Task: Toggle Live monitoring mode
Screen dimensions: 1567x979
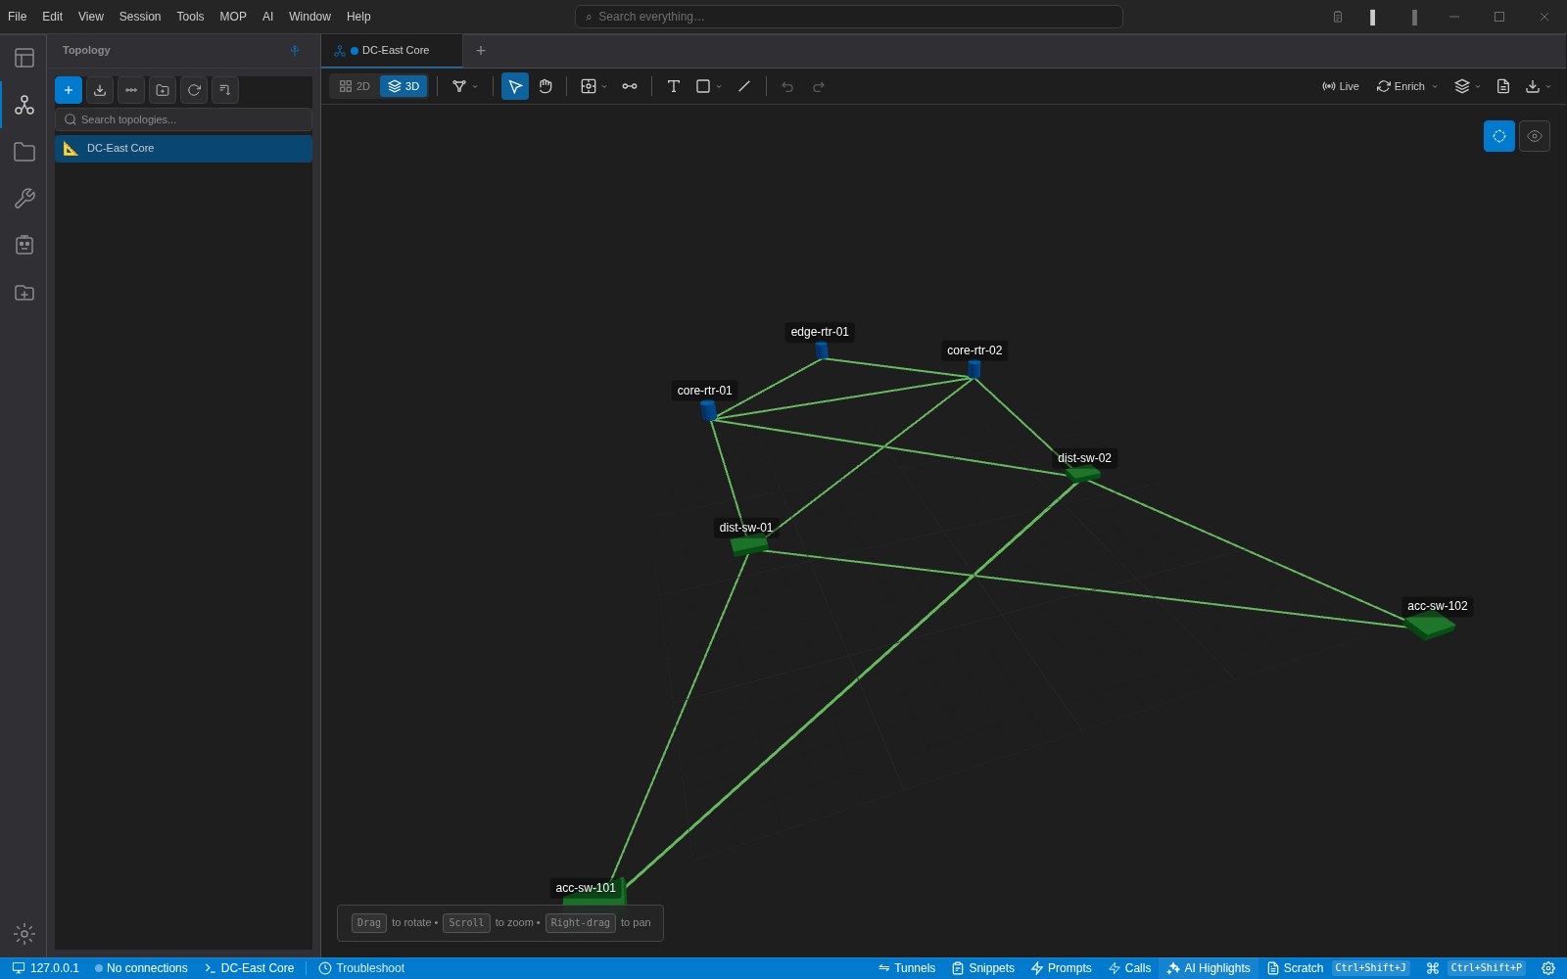Action: pyautogui.click(x=1341, y=86)
